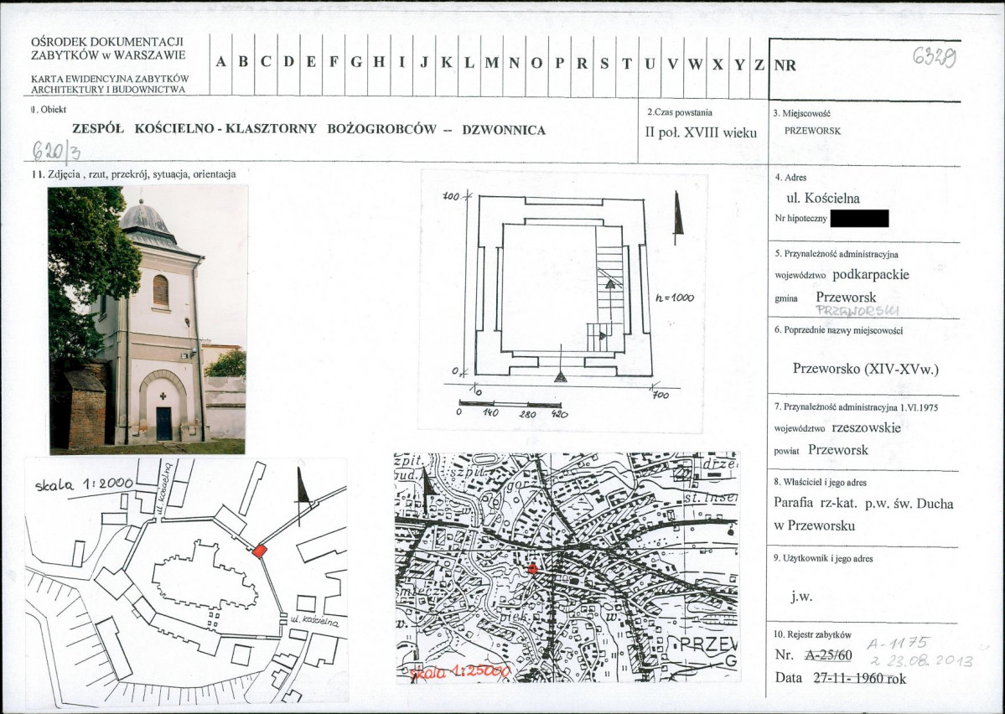This screenshot has height=714, width=1005.
Task: Click the stair direction arrow in floor plan
Action: [611, 283]
